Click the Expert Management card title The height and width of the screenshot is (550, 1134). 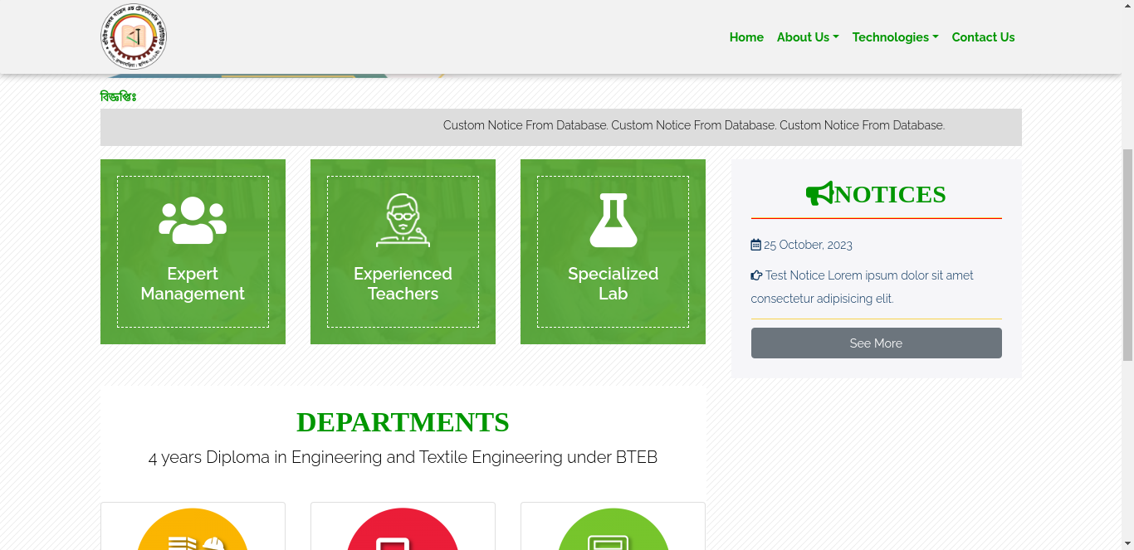tap(193, 284)
